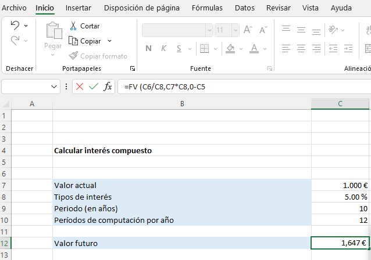Screen dimensions: 371x260
Task: Open formula bar options dots
Action: 66,86
